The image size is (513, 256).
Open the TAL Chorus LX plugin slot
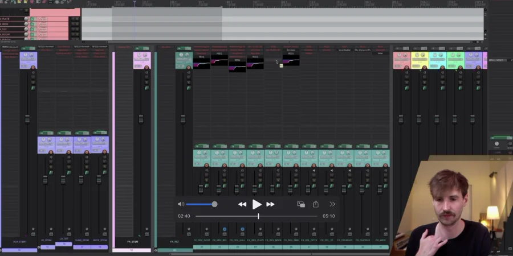pos(363,50)
